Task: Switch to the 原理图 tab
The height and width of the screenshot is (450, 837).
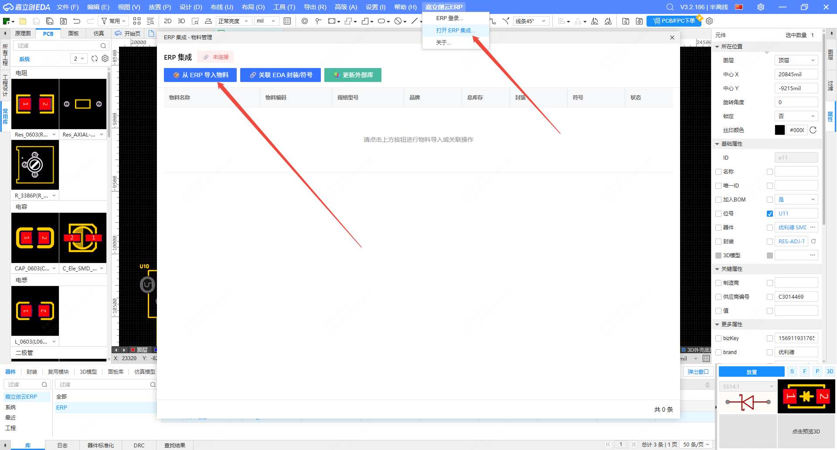Action: click(23, 34)
